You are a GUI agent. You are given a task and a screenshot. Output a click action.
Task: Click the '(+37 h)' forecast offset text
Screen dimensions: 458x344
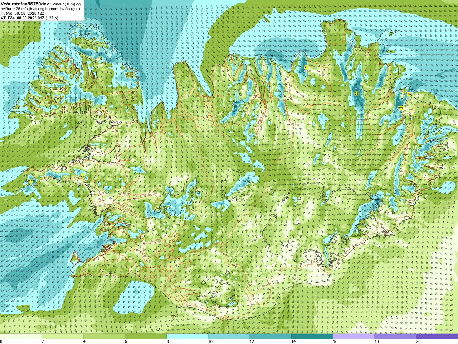pos(52,18)
